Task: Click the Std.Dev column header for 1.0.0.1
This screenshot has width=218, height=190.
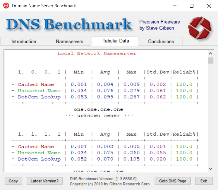Action: (x=158, y=72)
